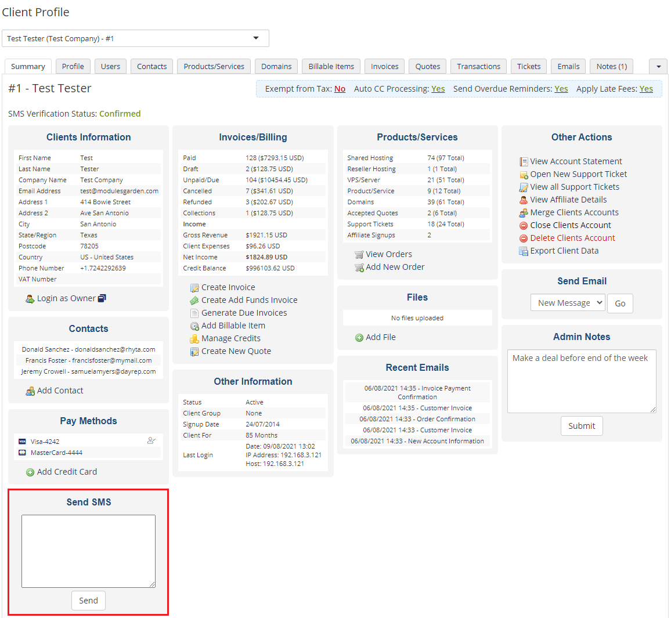Open the Order Confirmation email entry
671x618 pixels.
click(417, 419)
